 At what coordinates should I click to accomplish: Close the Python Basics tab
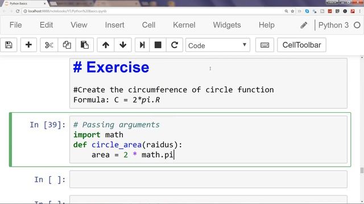[x=44, y=3]
